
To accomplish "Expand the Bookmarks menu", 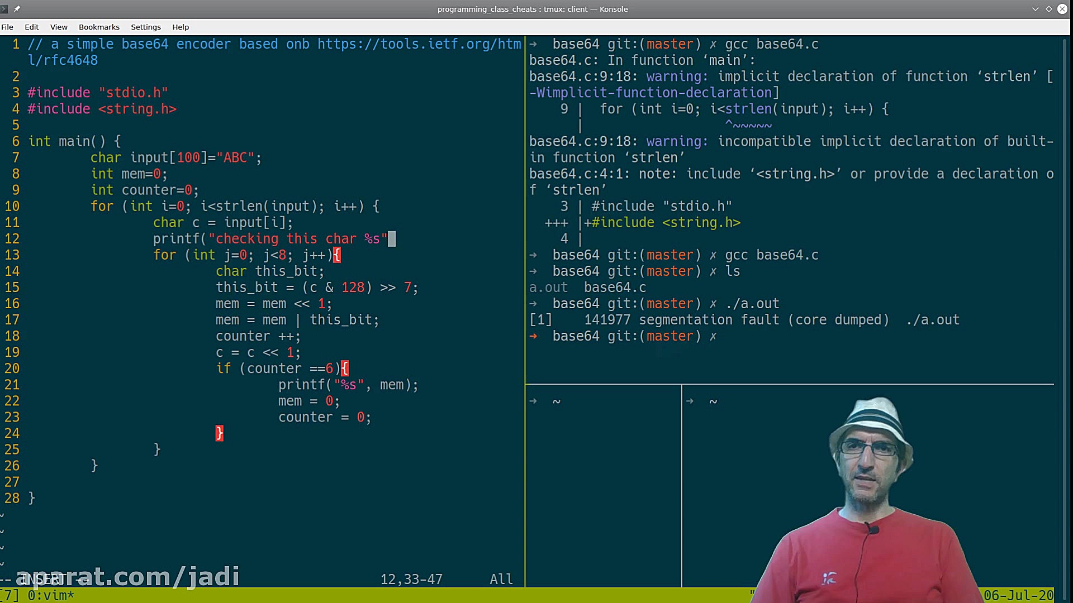I will [x=99, y=27].
